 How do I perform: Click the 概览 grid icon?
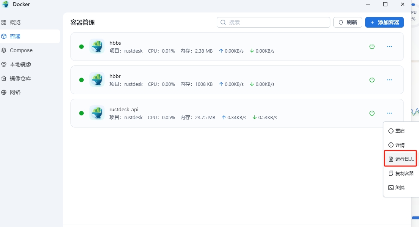pos(4,22)
